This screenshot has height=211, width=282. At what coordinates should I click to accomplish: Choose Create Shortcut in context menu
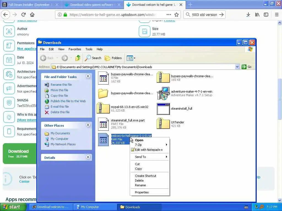[150, 176]
